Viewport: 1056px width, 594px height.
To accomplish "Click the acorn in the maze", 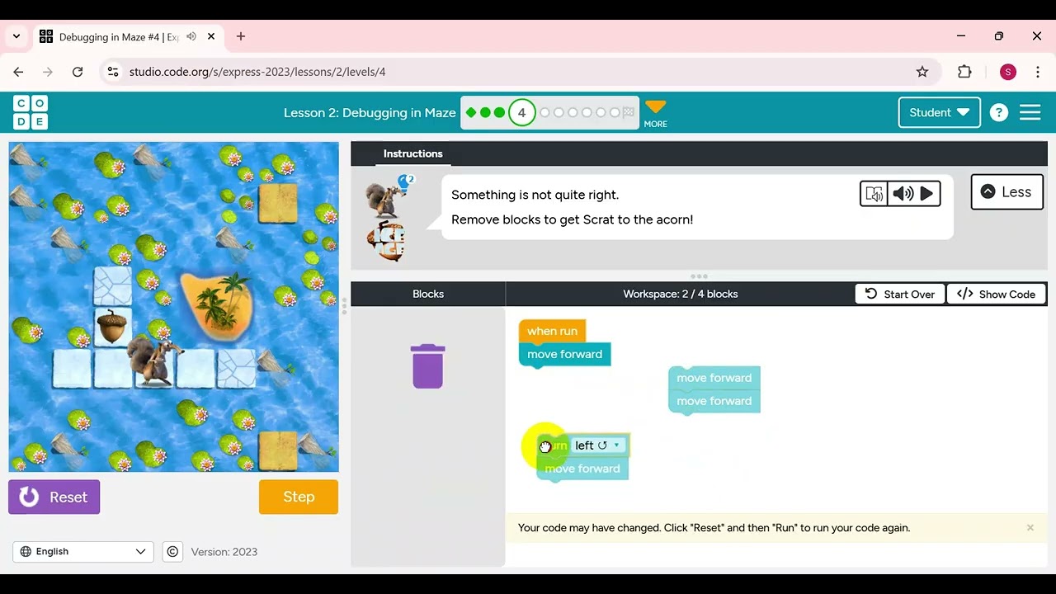I will tap(111, 325).
